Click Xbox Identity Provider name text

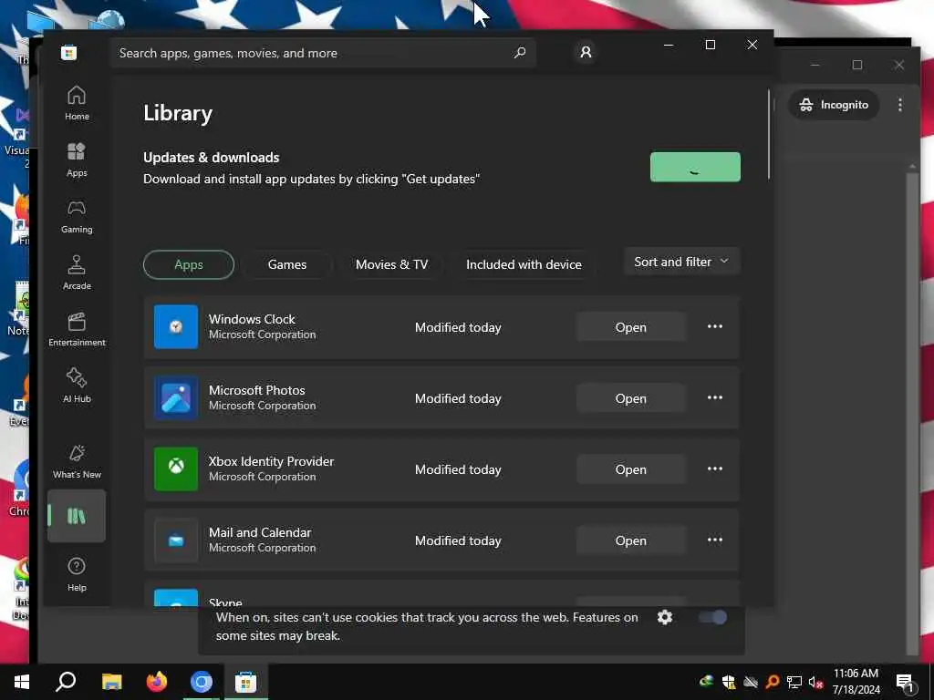271,461
